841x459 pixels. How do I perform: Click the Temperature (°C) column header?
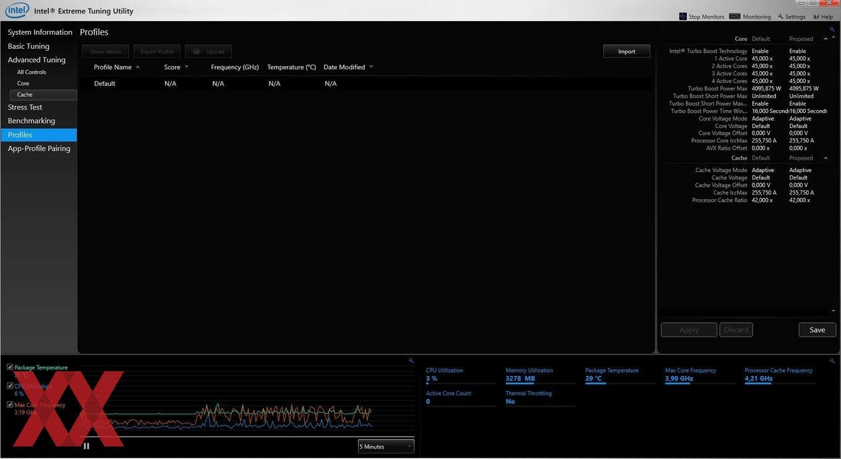pos(292,67)
